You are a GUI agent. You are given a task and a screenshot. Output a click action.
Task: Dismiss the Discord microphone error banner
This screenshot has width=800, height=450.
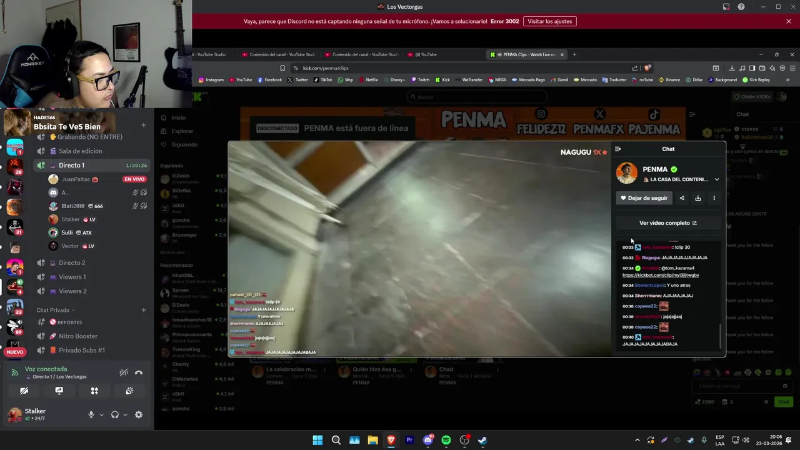pyautogui.click(x=789, y=21)
